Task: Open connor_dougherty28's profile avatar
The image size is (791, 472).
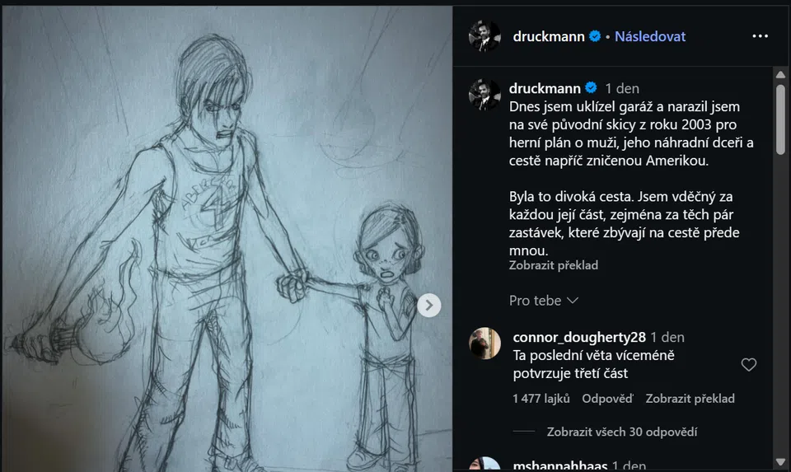Action: pyautogui.click(x=484, y=343)
